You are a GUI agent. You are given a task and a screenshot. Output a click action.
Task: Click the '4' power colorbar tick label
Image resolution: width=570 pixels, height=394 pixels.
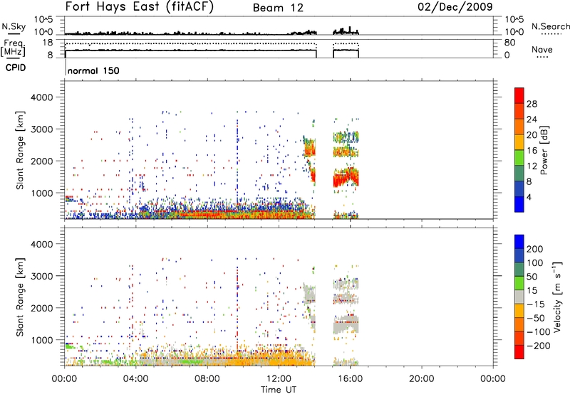pos(529,198)
